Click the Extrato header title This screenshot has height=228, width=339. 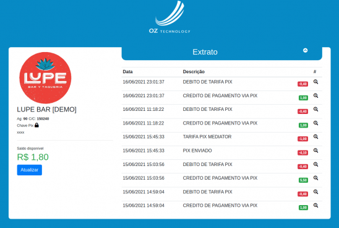pyautogui.click(x=205, y=52)
